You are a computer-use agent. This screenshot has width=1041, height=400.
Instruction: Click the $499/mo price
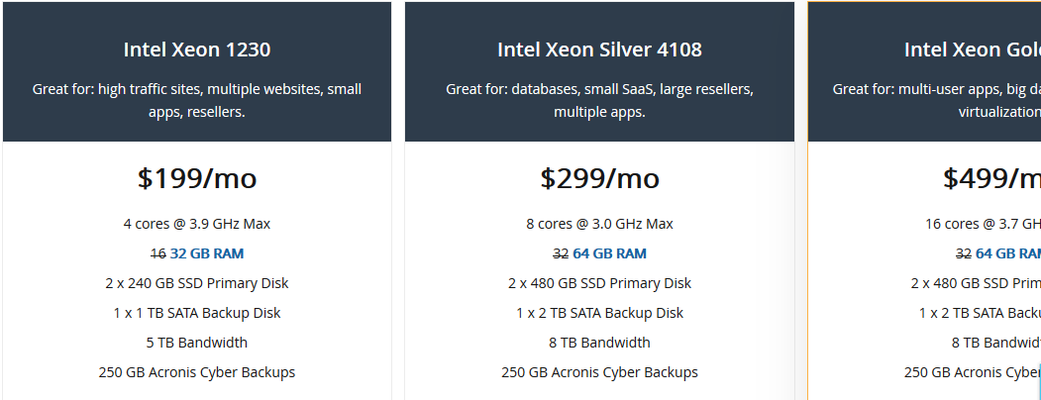pyautogui.click(x=991, y=178)
